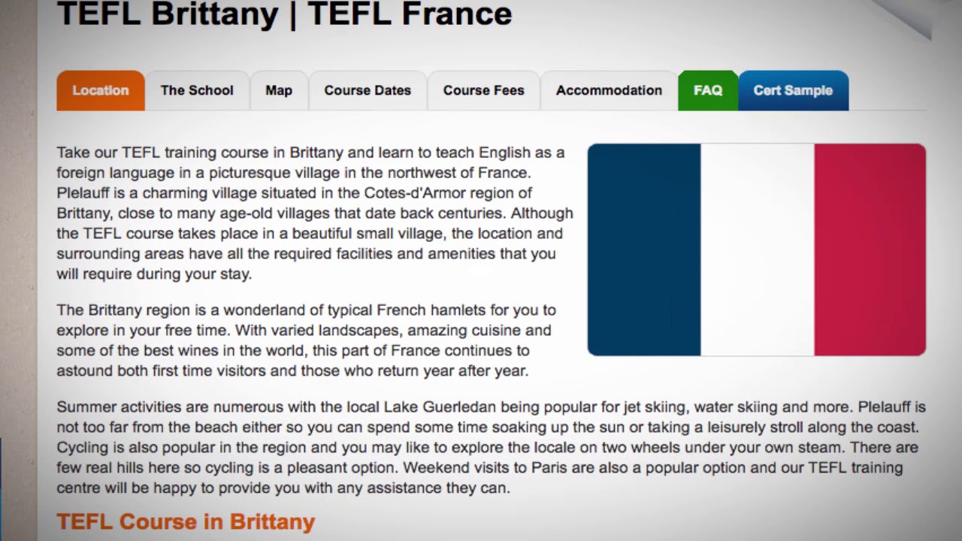Click the TEFL Brittany | TEFL France heading

285,14
